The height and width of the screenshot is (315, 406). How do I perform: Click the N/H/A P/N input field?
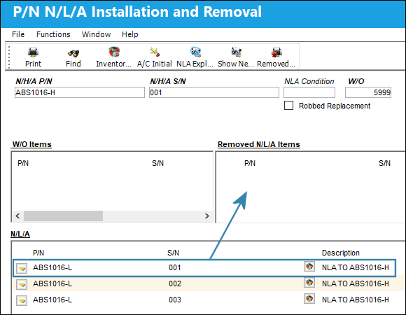pyautogui.click(x=80, y=92)
